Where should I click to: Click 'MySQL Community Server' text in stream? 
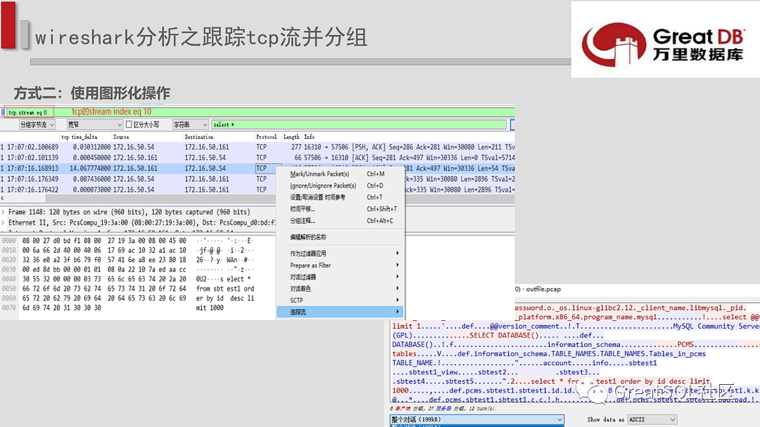click(716, 327)
